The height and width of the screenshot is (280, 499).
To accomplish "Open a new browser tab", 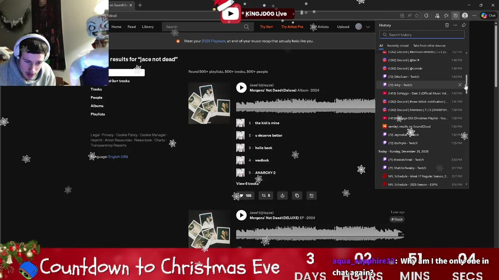I will (x=140, y=5).
